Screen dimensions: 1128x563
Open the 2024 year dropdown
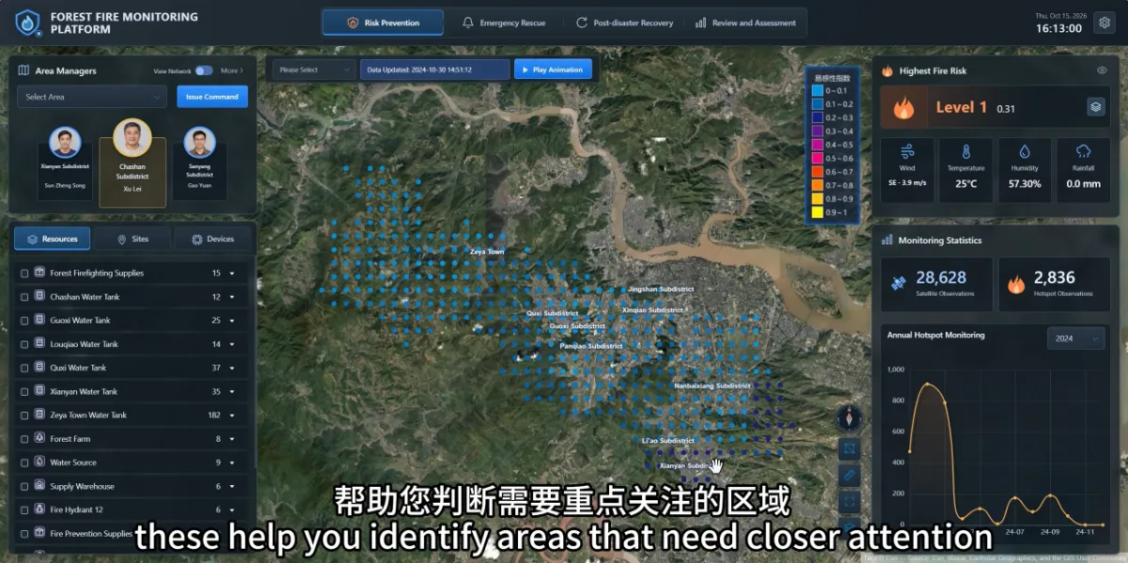[1076, 338]
